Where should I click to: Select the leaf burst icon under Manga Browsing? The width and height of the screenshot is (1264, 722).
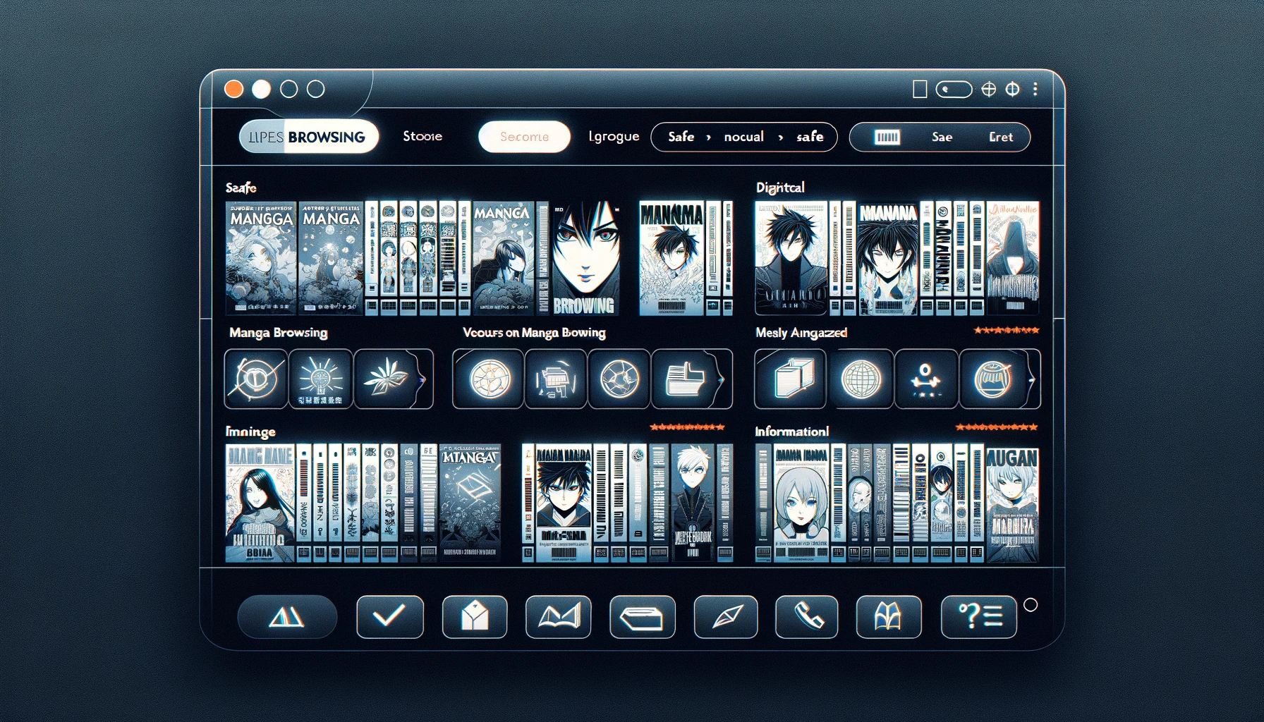(x=385, y=379)
